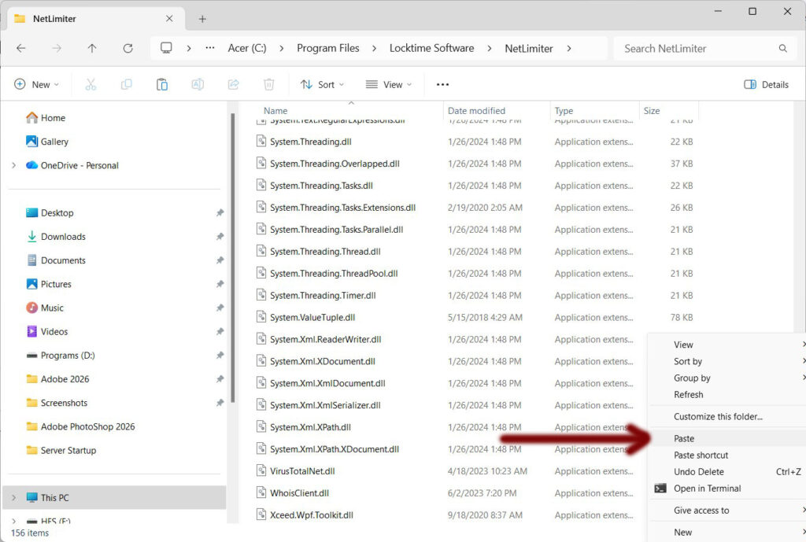Open a new tab with plus button
Image resolution: width=806 pixels, height=542 pixels.
pos(202,19)
